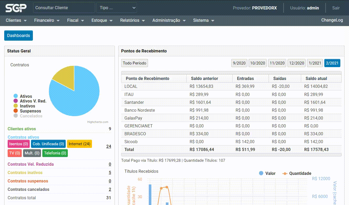Open the Administração menu
This screenshot has height=205, width=349.
pos(169,20)
